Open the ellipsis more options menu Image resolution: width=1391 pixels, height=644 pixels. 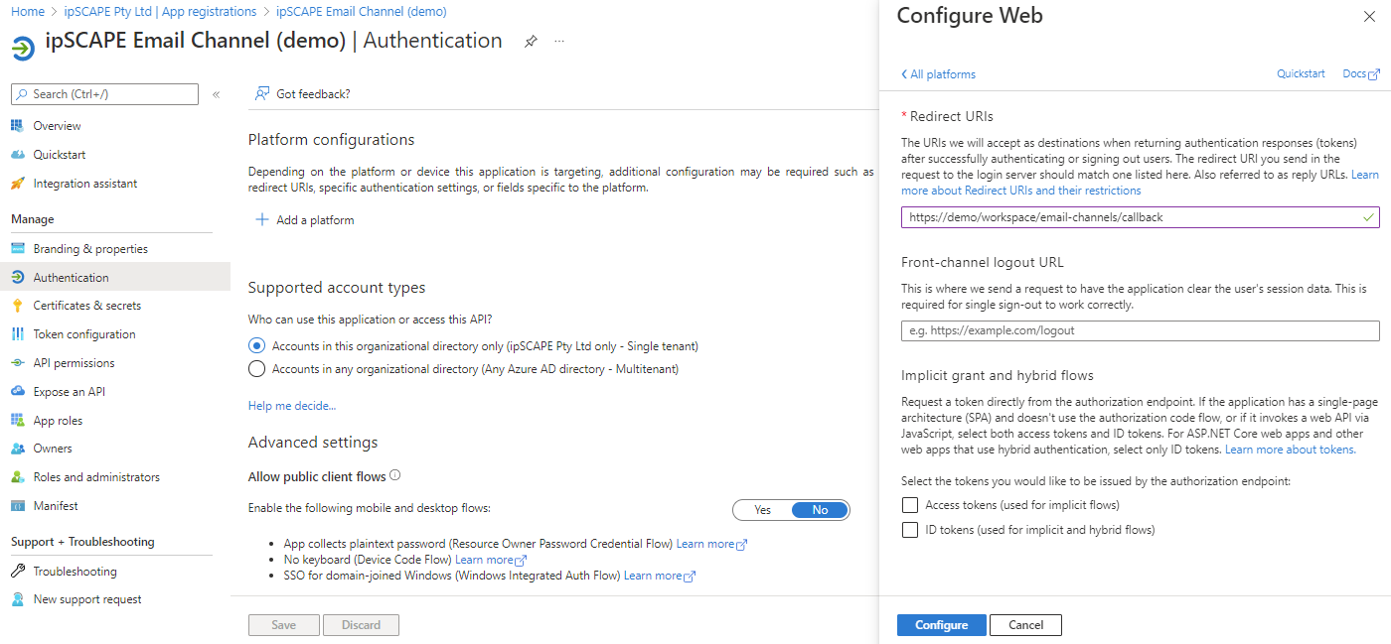click(x=559, y=42)
